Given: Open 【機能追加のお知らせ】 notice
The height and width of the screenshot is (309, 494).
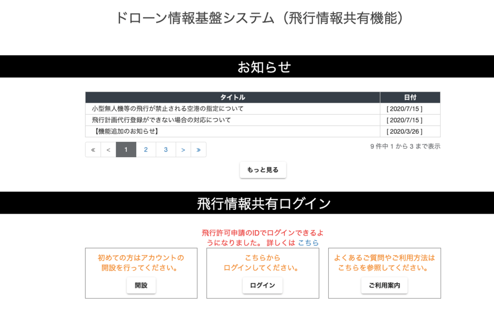Looking at the screenshot, I should pyautogui.click(x=126, y=131).
